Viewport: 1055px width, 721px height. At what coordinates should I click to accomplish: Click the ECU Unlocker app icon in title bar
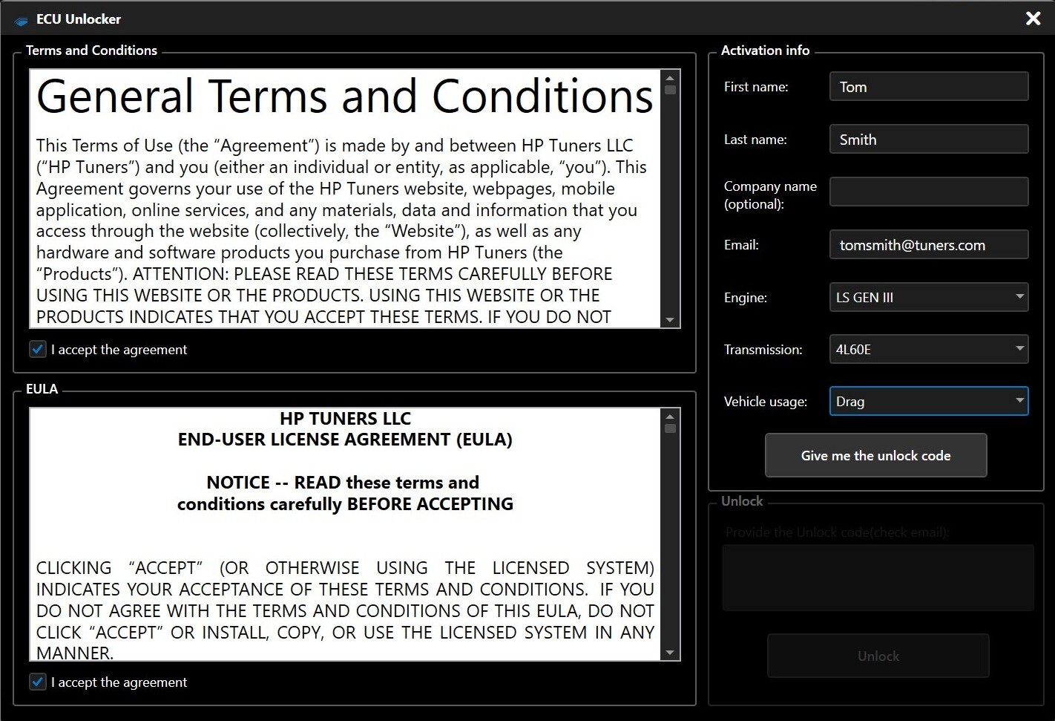[21, 20]
